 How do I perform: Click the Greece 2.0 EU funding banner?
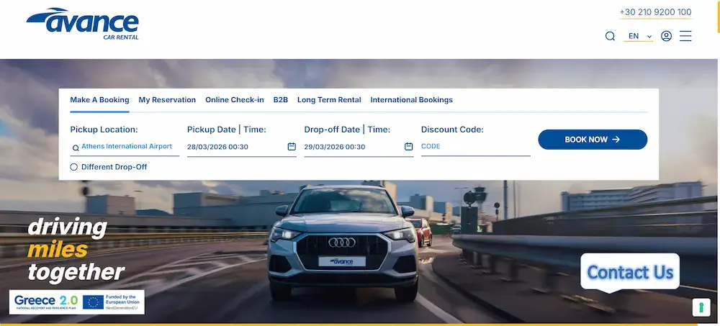tap(77, 302)
